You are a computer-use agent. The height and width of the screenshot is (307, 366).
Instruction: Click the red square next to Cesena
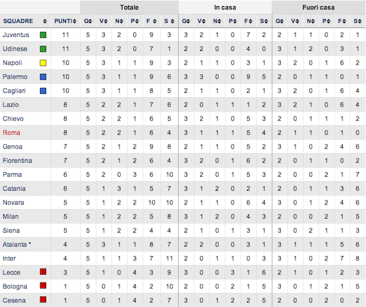43,299
